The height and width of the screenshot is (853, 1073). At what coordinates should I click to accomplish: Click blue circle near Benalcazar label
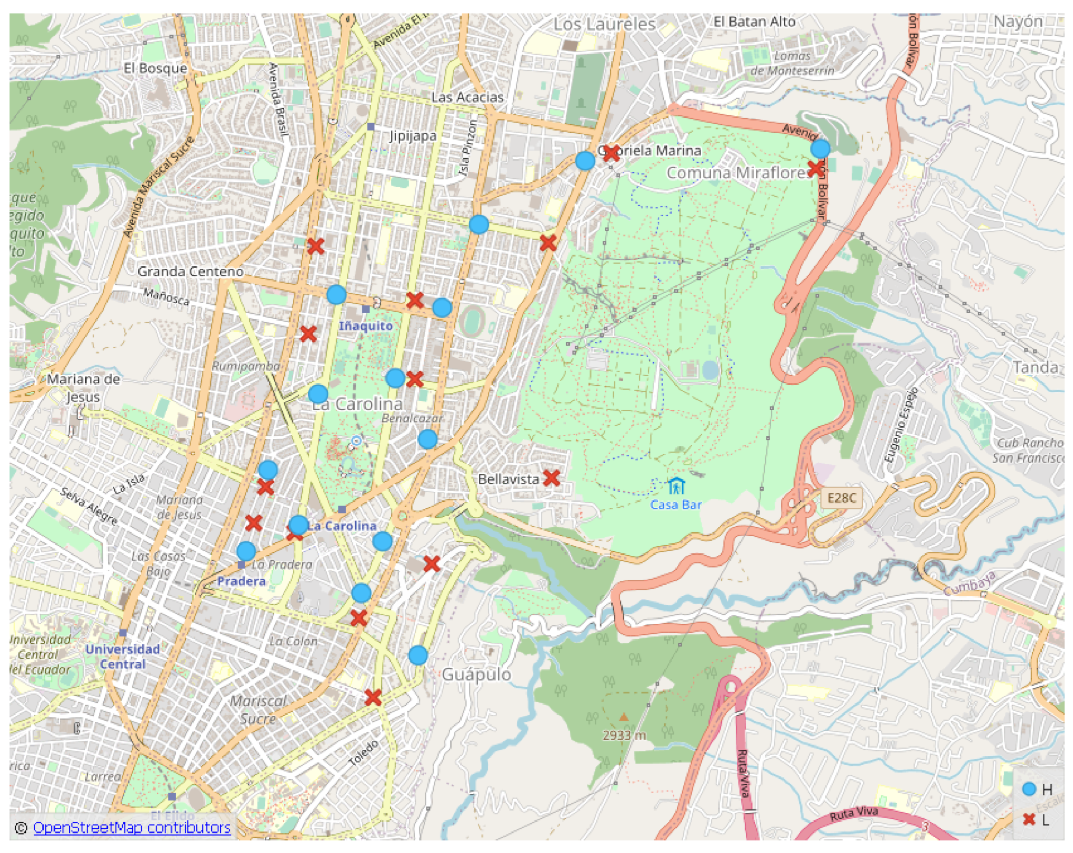[x=428, y=439]
